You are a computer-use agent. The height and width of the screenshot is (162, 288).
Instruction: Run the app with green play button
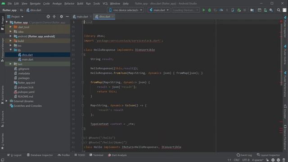(x=203, y=10)
